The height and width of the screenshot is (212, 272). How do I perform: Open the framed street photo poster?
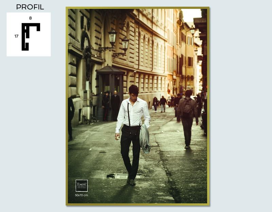(138, 106)
